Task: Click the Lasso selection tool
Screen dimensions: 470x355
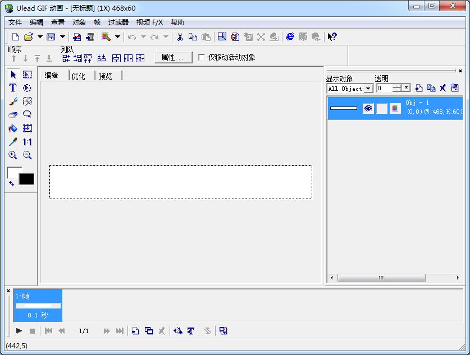Action: tap(27, 115)
